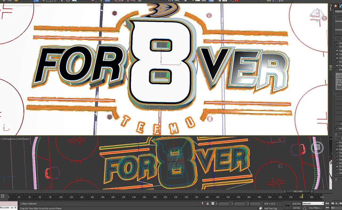Open Key Filters dialog

(316, 208)
